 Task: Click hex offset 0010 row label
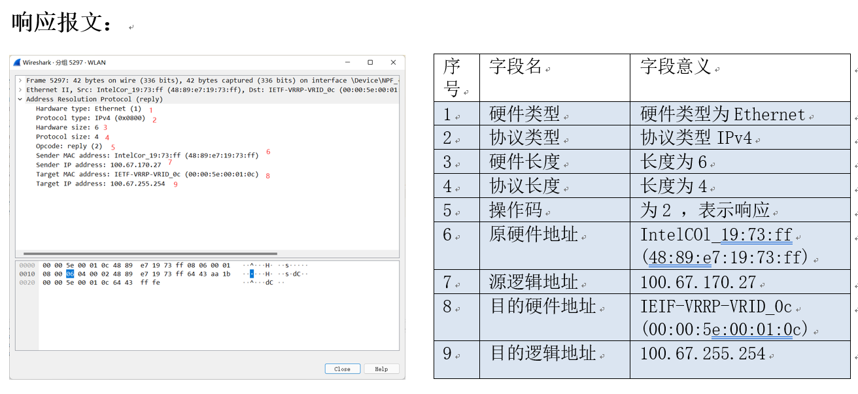coord(27,274)
